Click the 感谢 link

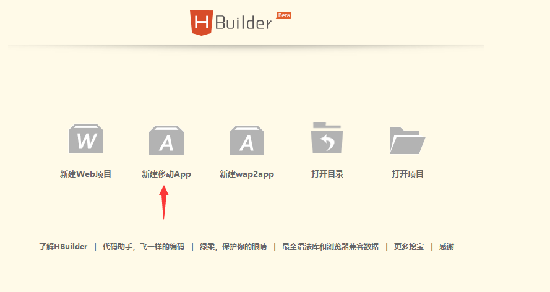(x=446, y=247)
